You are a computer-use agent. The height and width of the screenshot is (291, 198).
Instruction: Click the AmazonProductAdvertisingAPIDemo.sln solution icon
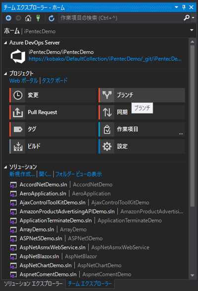click(13, 212)
